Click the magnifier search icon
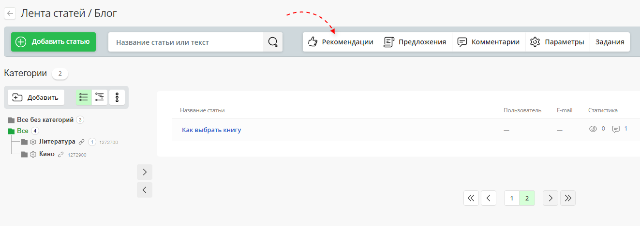The width and height of the screenshot is (640, 226). [x=273, y=42]
